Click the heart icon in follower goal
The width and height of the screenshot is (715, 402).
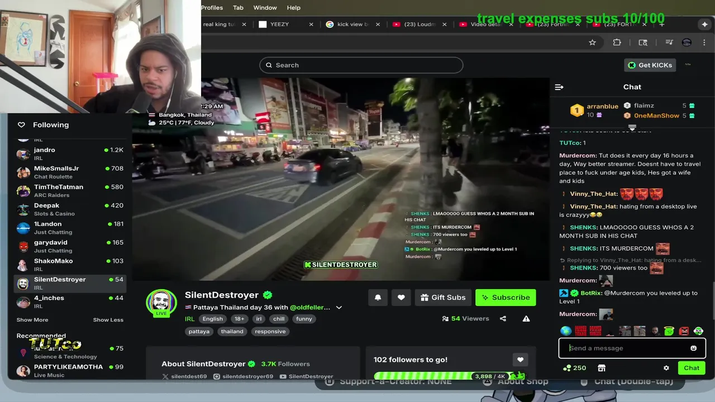coord(520,360)
